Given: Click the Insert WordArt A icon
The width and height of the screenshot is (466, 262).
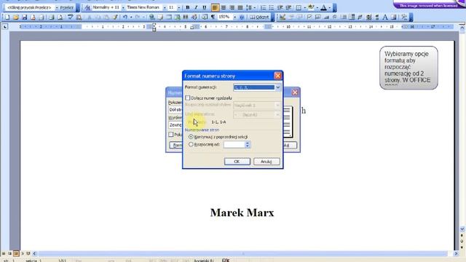Looking at the screenshot, I should (385, 17).
